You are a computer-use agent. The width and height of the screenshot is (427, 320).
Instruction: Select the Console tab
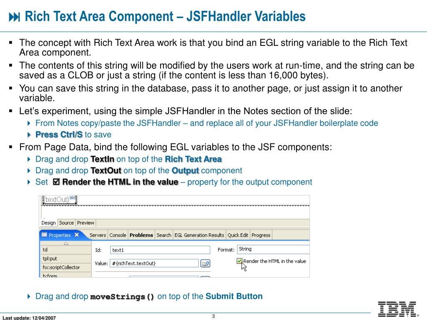pyautogui.click(x=118, y=235)
